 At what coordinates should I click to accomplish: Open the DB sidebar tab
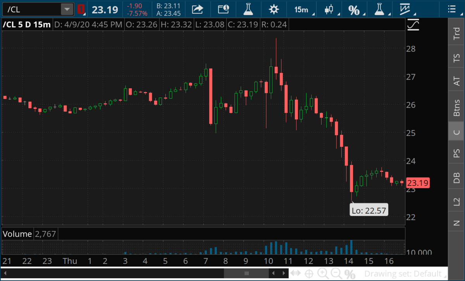(x=456, y=177)
